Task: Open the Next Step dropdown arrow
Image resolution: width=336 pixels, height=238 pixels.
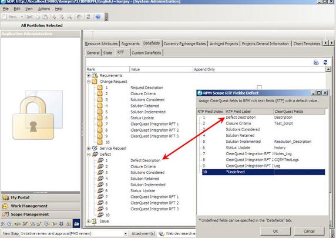Action: [x=126, y=234]
